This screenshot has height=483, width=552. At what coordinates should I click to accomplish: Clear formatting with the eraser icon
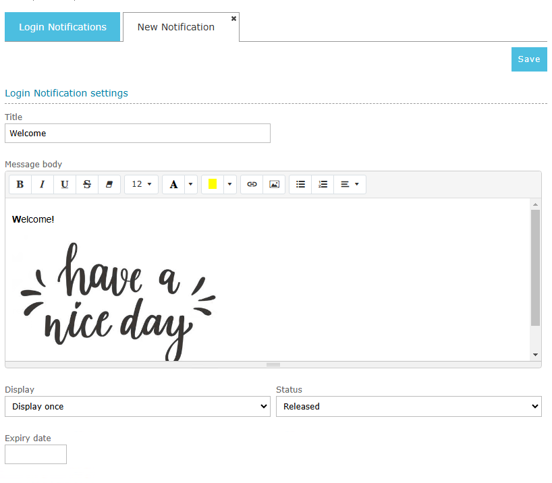pos(109,184)
